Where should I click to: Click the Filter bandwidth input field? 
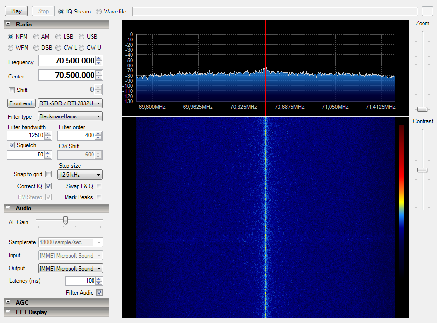click(x=25, y=136)
